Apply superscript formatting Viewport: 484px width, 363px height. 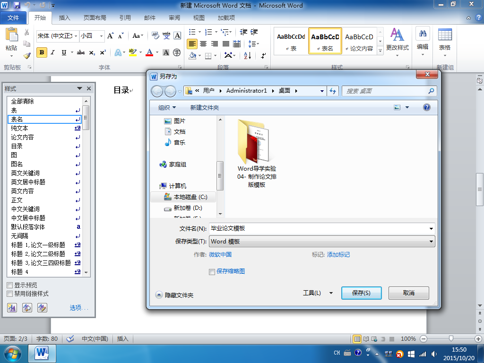click(103, 53)
